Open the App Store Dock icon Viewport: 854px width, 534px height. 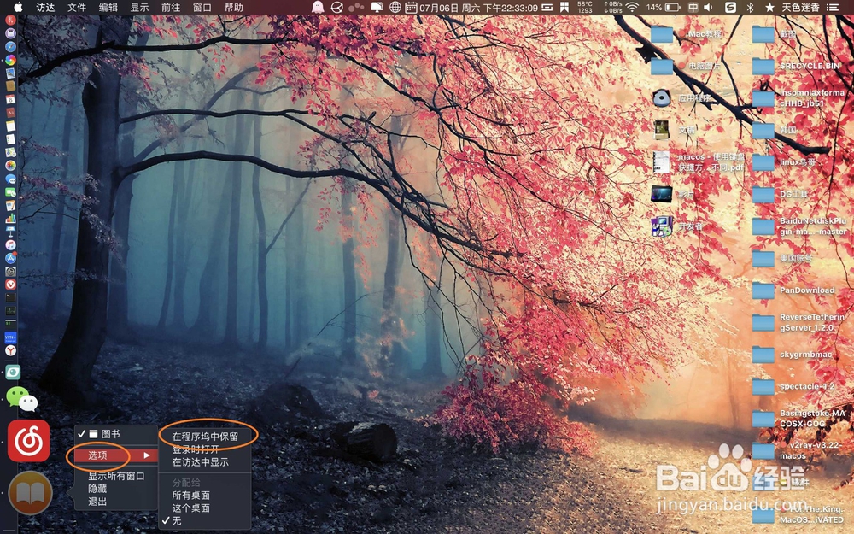pyautogui.click(x=10, y=258)
